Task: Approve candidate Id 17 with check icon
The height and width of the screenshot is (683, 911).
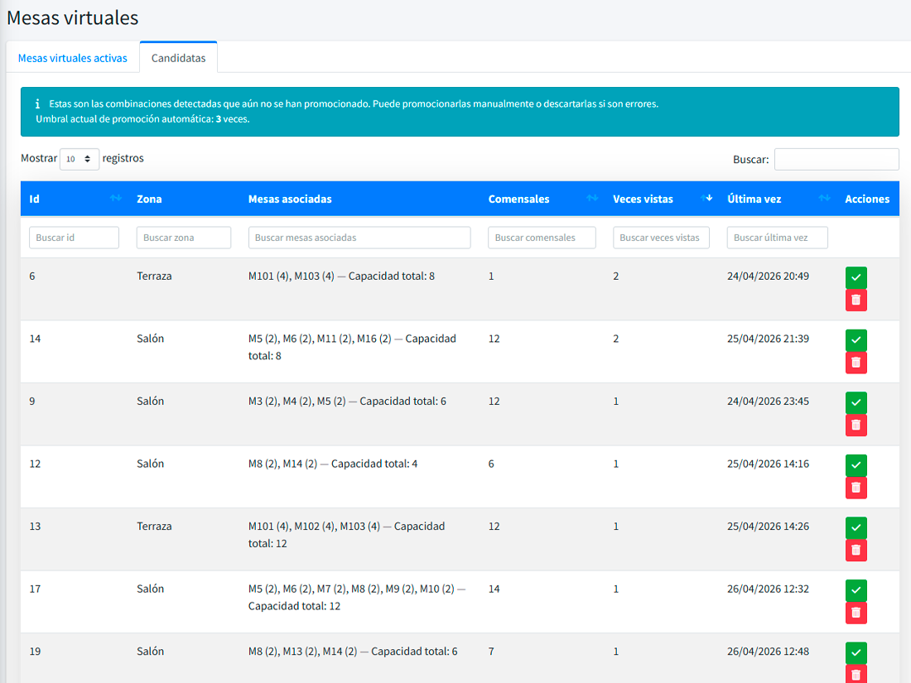Action: pyautogui.click(x=856, y=590)
